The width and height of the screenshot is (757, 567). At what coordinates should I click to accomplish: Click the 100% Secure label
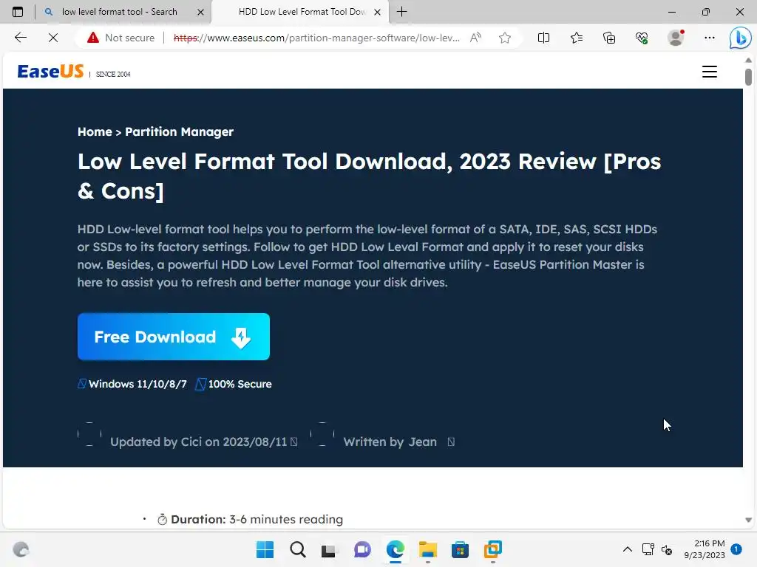click(240, 384)
